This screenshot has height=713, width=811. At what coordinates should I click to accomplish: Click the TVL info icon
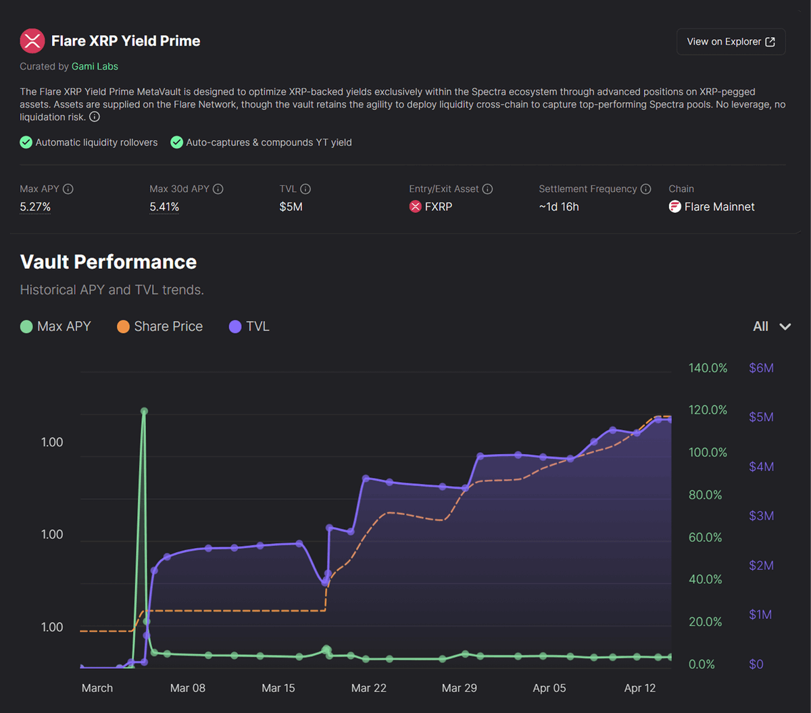click(x=305, y=189)
